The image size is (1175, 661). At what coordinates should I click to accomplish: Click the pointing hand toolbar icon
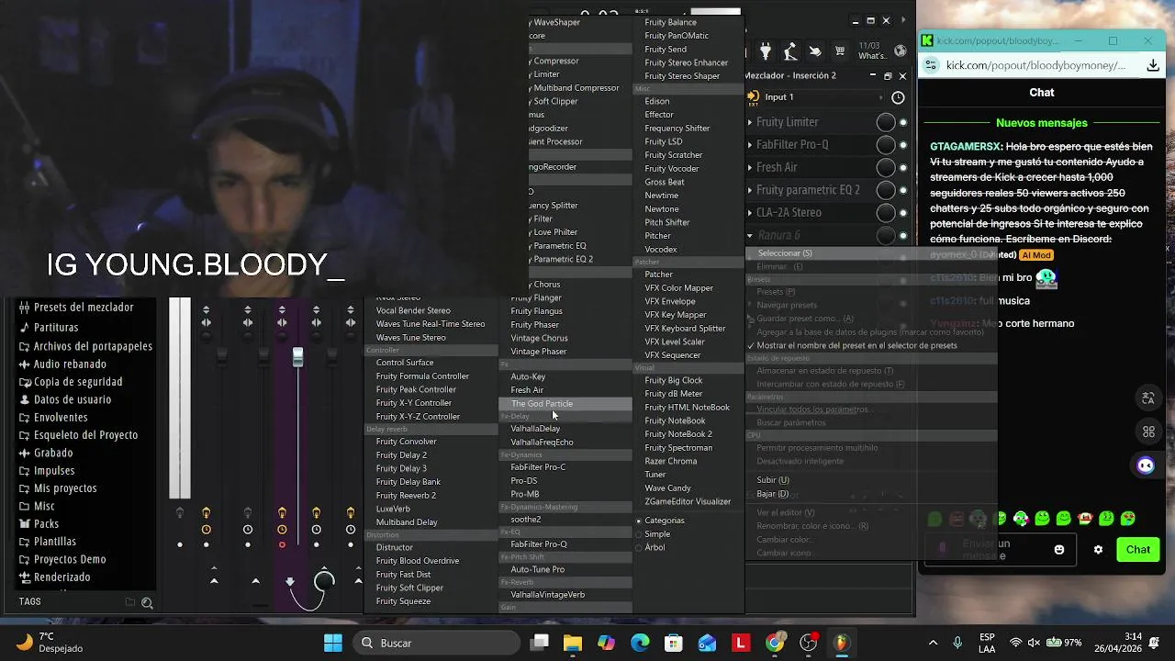814,52
